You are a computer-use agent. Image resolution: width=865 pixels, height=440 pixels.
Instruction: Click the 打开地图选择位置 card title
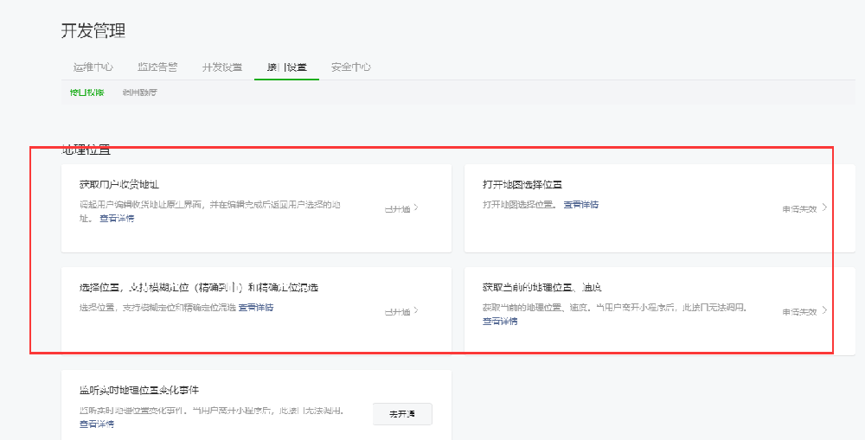pos(522,184)
